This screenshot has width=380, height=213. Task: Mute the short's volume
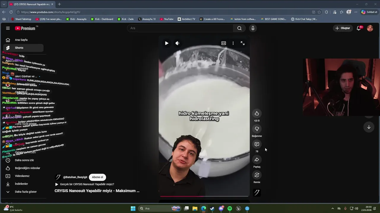tap(177, 43)
